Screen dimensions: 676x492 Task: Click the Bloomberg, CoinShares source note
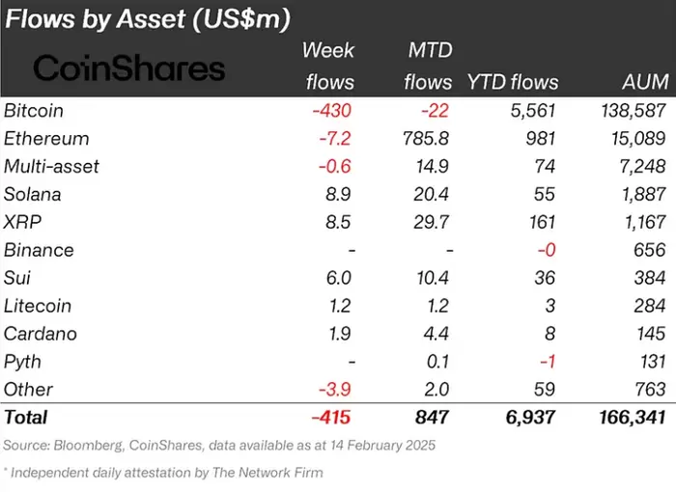207,445
